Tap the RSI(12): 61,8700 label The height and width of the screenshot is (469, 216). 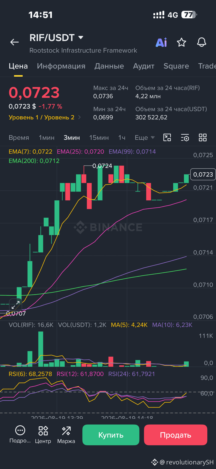pyautogui.click(x=80, y=374)
